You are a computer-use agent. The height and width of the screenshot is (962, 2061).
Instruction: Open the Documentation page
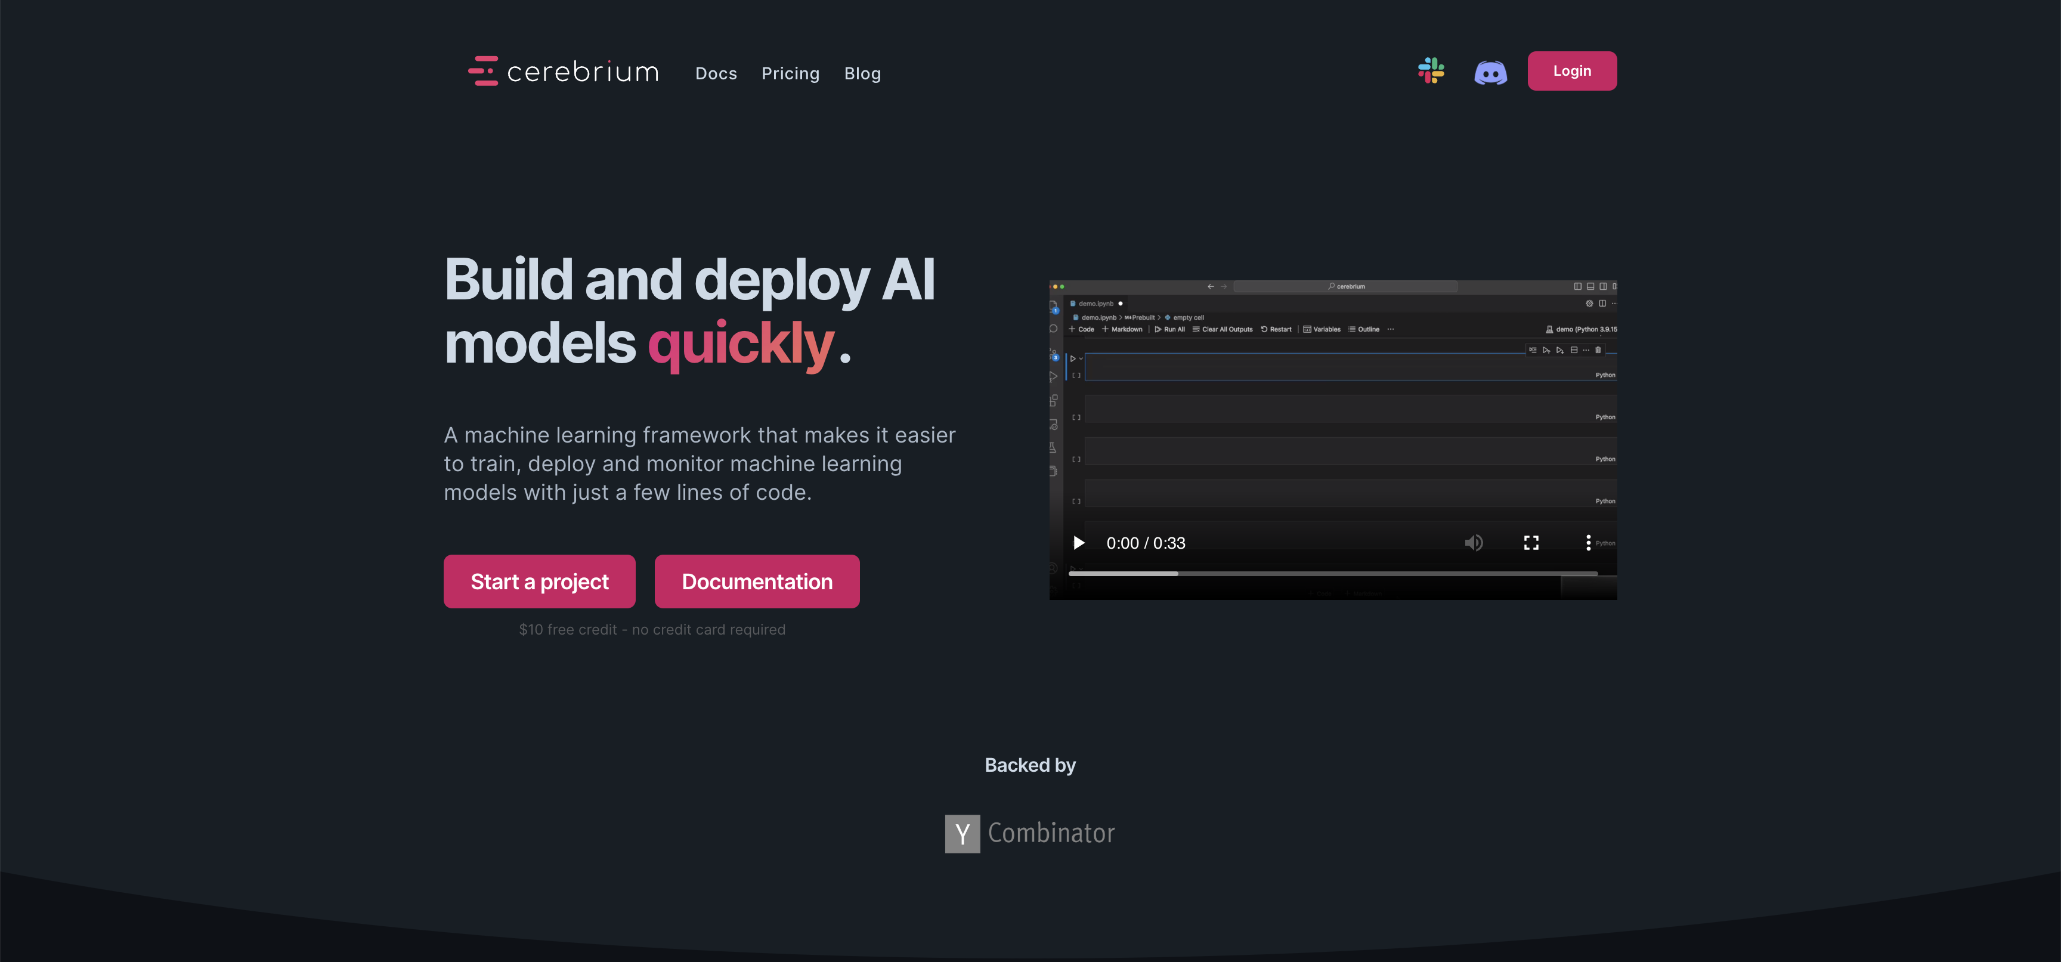(757, 580)
